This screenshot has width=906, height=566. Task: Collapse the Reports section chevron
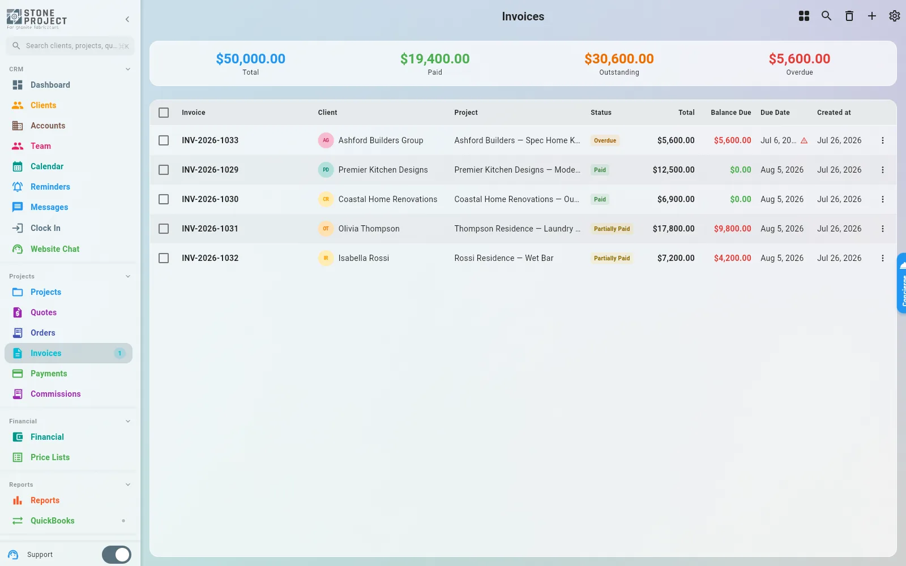(128, 484)
